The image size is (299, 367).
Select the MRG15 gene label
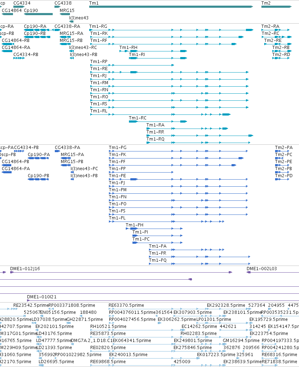point(67,11)
